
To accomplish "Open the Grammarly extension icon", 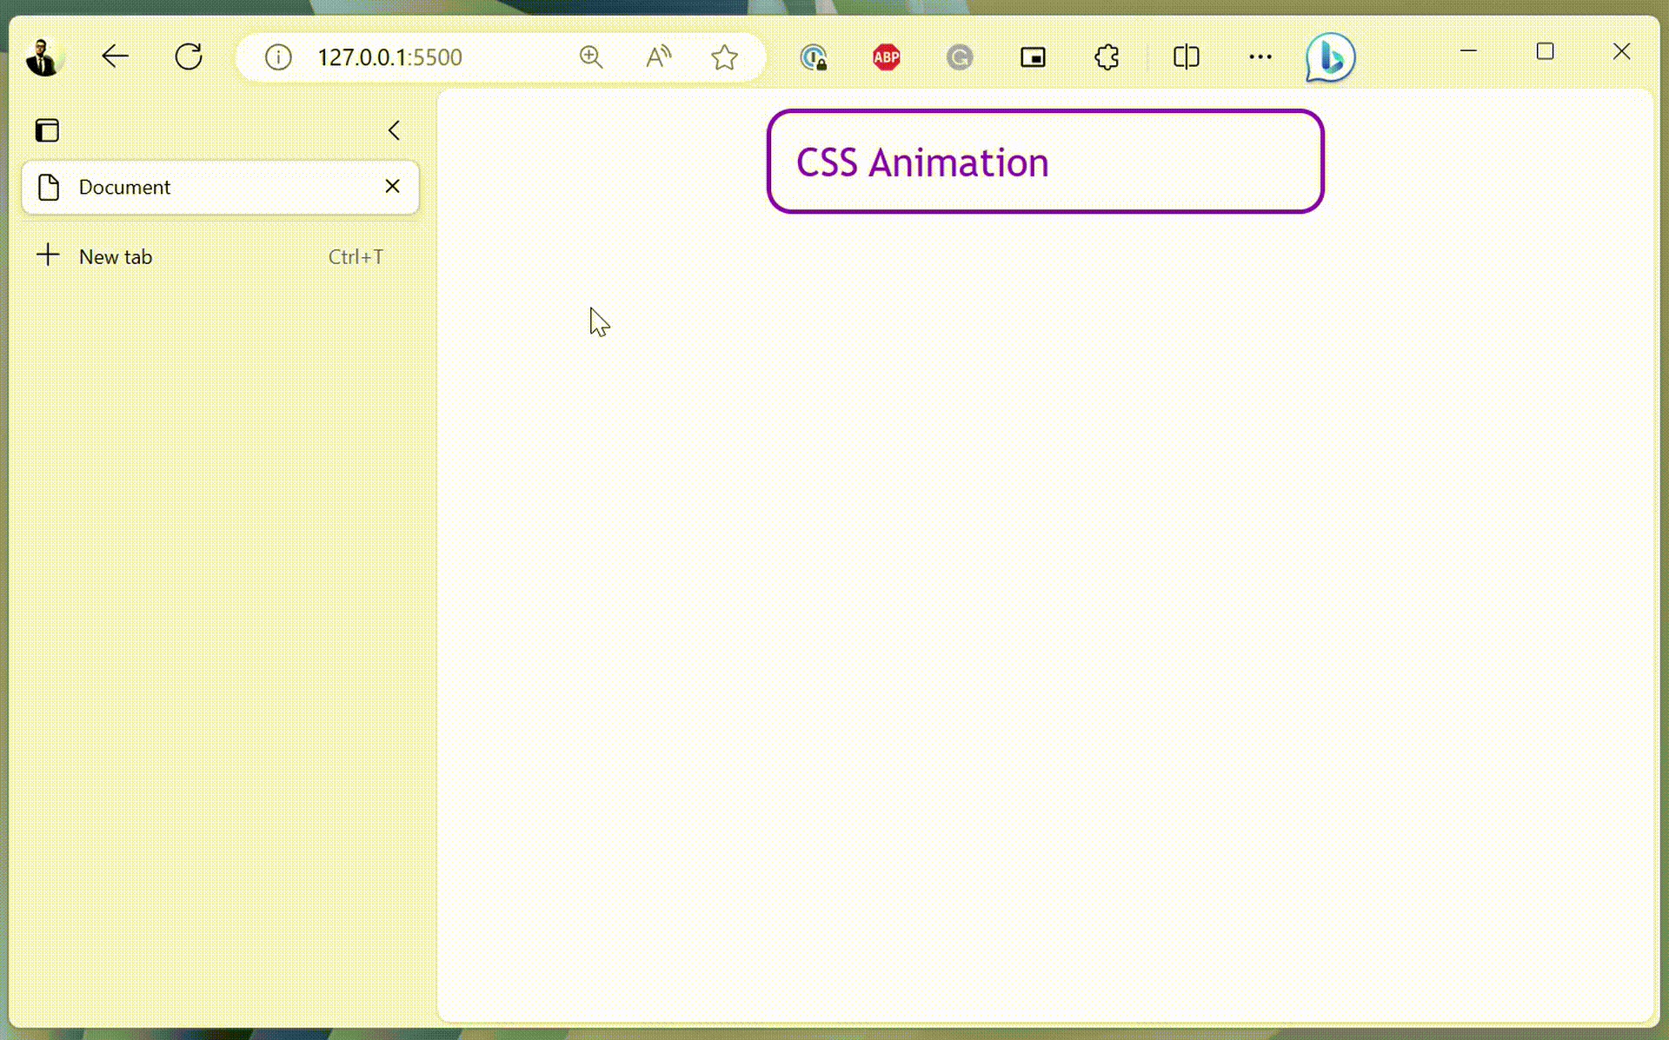I will click(960, 57).
